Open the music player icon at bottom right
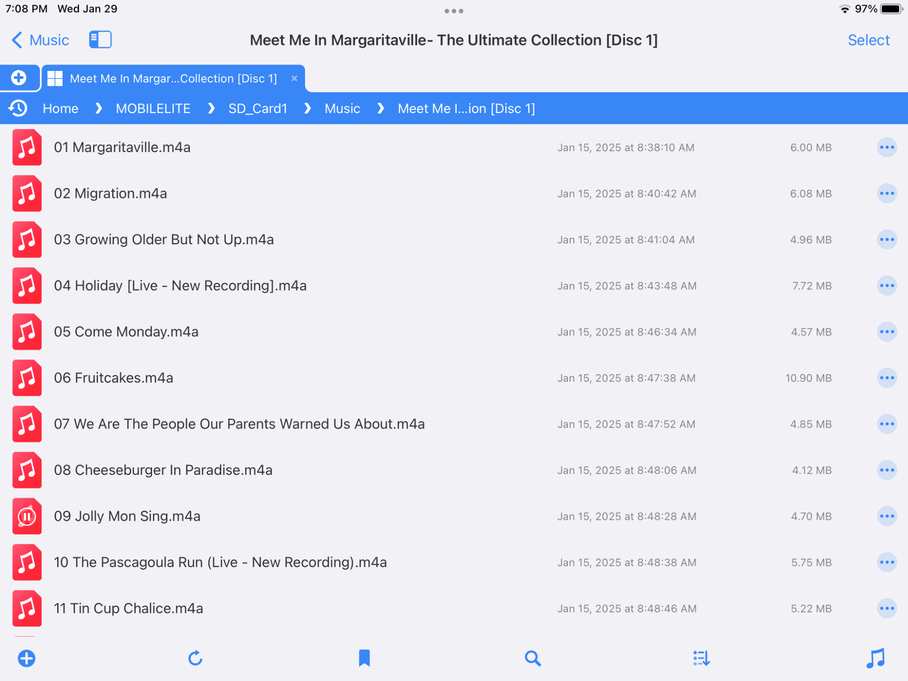The image size is (908, 681). point(875,658)
